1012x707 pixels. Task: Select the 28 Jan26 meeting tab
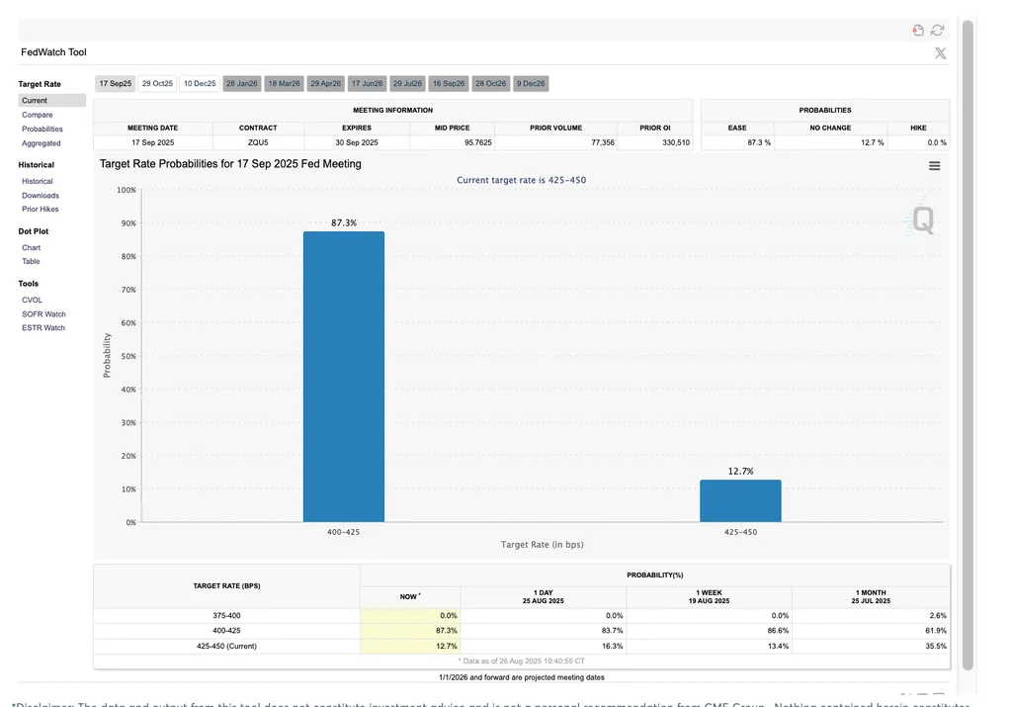[242, 83]
